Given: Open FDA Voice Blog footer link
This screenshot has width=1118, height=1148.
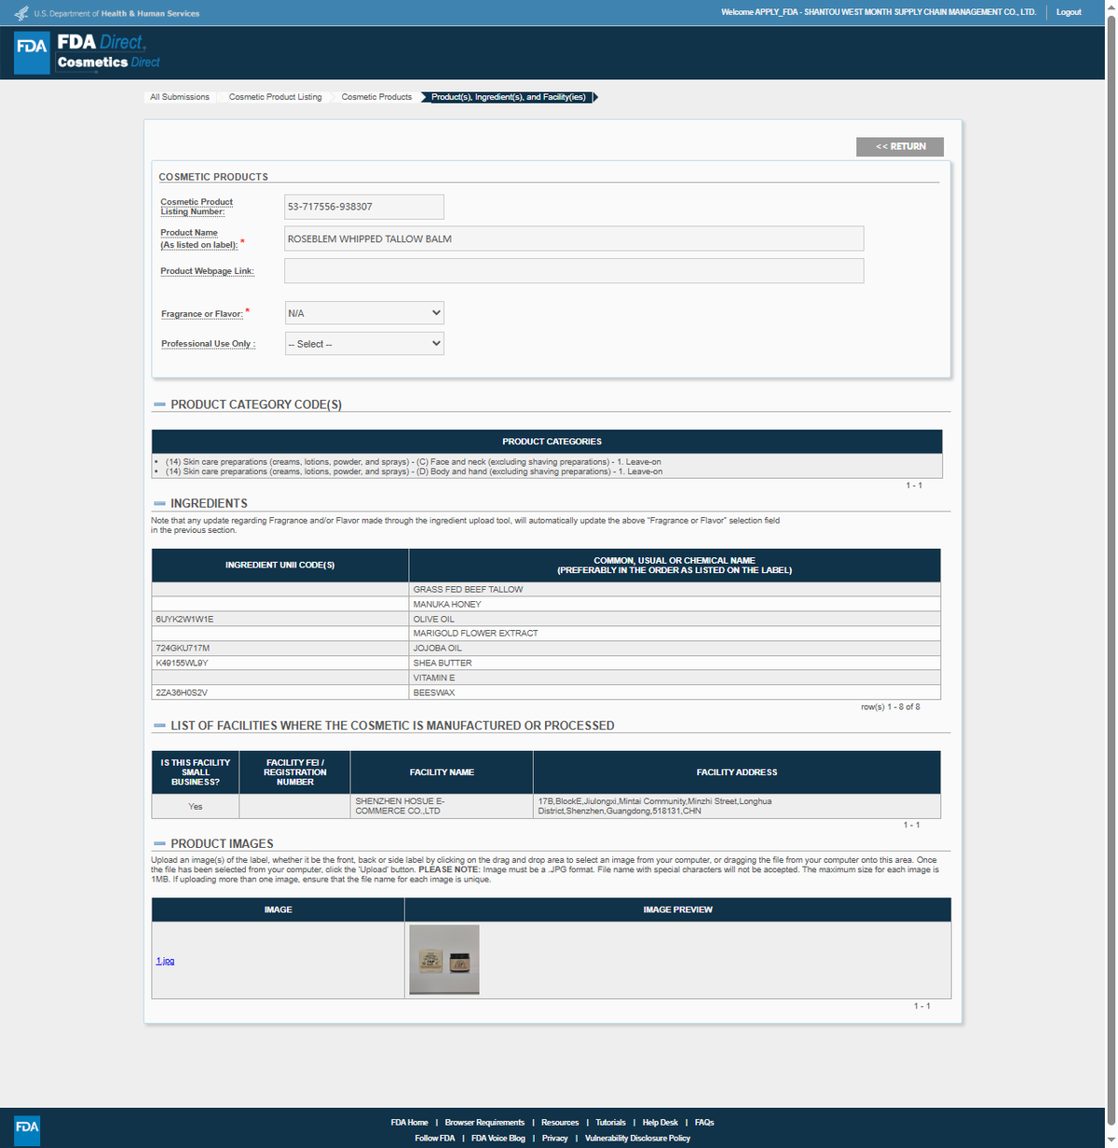Looking at the screenshot, I should pos(498,1139).
